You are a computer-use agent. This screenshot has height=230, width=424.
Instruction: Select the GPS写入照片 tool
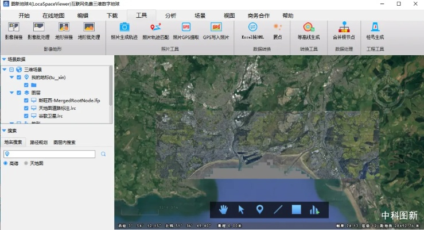point(216,27)
